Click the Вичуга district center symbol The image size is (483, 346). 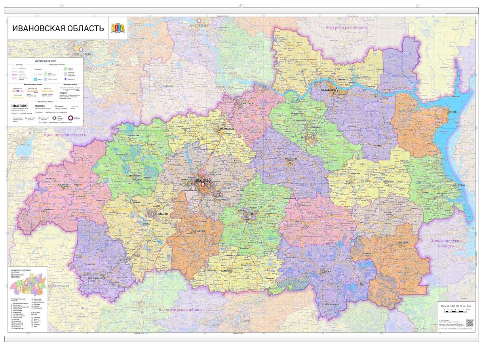point(312,137)
